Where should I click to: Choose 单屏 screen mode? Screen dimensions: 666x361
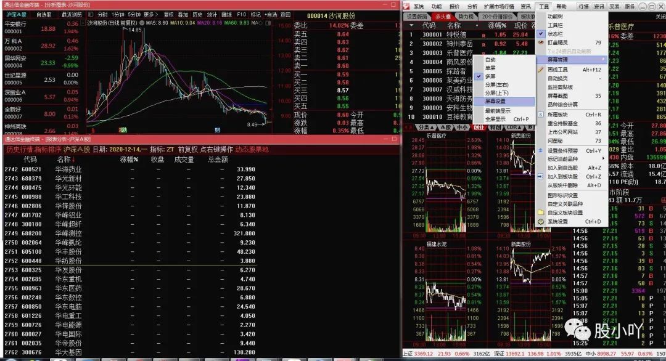coord(503,68)
